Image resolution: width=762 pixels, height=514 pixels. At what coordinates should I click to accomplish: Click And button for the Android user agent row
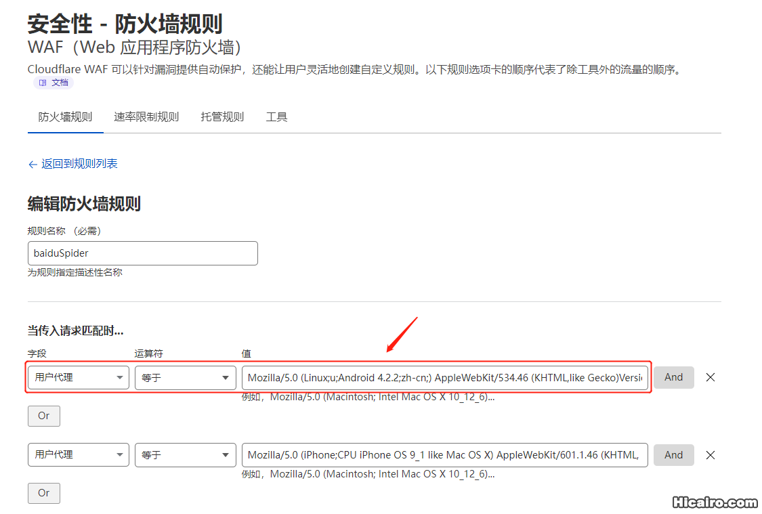673,377
